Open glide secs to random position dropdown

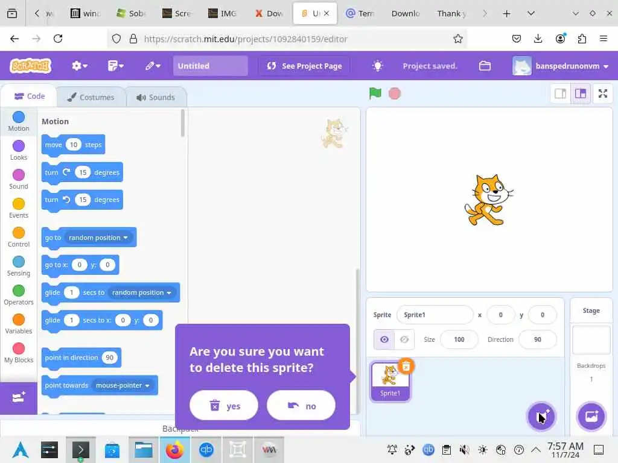click(x=141, y=292)
